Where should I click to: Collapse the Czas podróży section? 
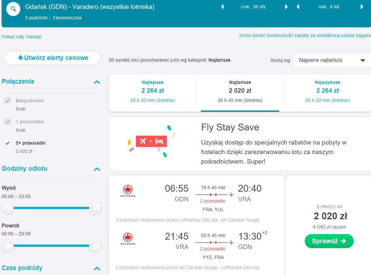pos(97,269)
